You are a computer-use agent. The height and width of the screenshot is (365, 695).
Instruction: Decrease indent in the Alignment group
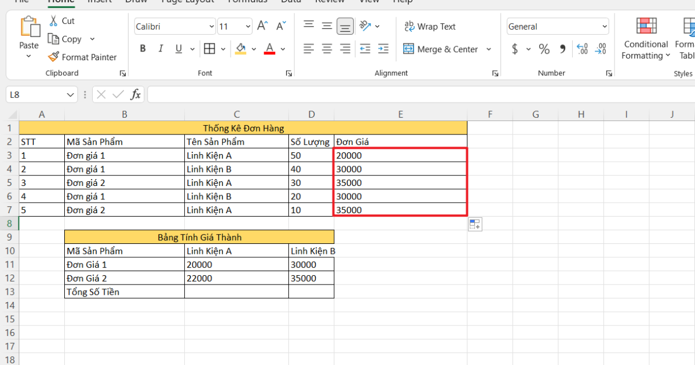[365, 49]
